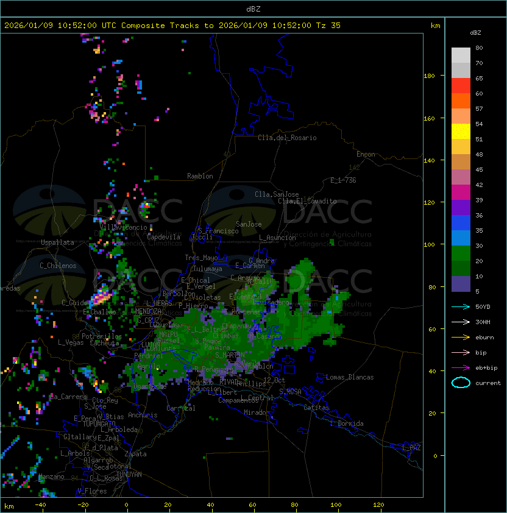Select the dark blue swatch below 36 dBZ
The width and height of the screenshot is (507, 513).
pyautogui.click(x=461, y=222)
